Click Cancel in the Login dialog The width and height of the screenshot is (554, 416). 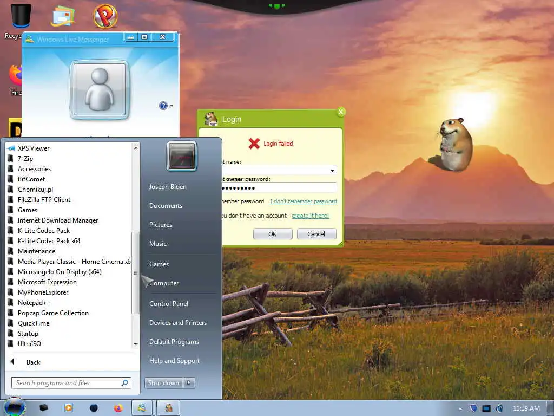[x=316, y=234]
